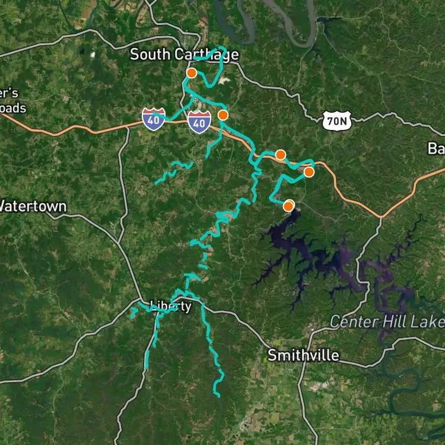445x445 pixels.
Task: Click the Center Hill Lake label
Action: pyautogui.click(x=387, y=322)
